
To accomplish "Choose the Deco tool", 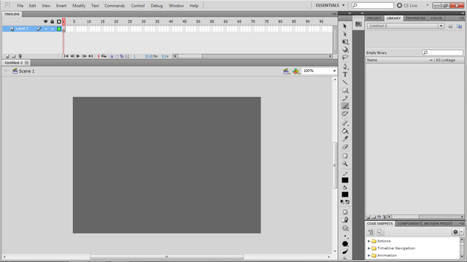I will [x=345, y=114].
